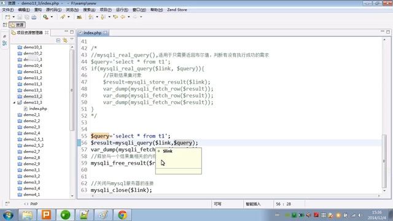Click the New file toolbar icon
The width and height of the screenshot is (393, 221).
coord(7,17)
